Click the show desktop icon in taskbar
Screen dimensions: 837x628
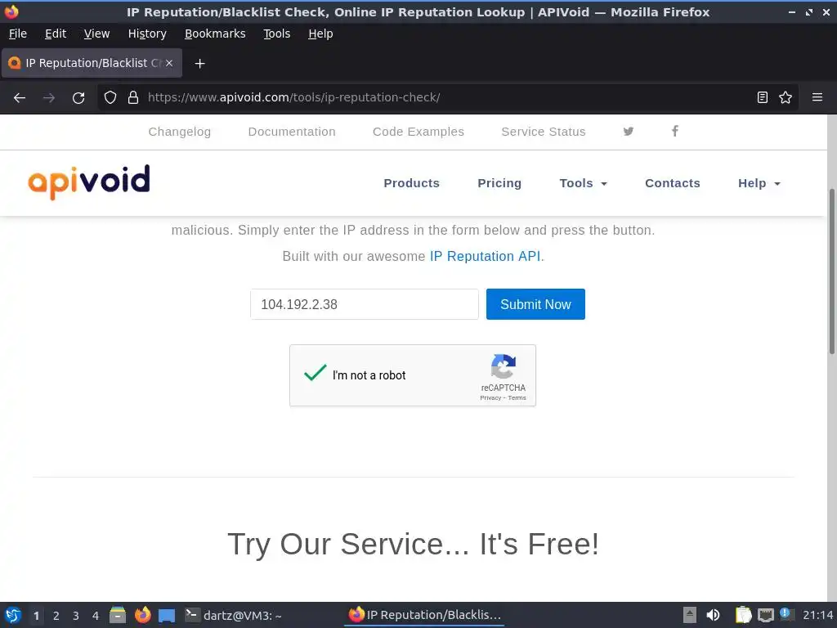click(x=167, y=616)
